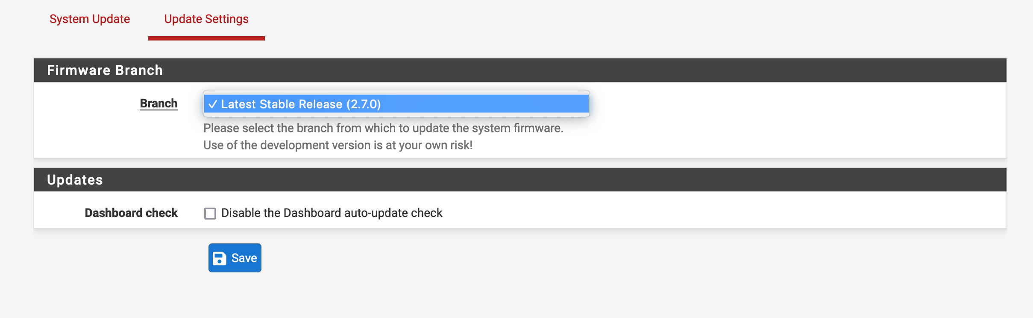Click the checkmark beside Latest Stable Release
This screenshot has height=318, width=1033.
pyautogui.click(x=213, y=104)
